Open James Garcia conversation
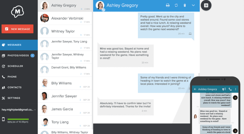 (x=65, y=109)
